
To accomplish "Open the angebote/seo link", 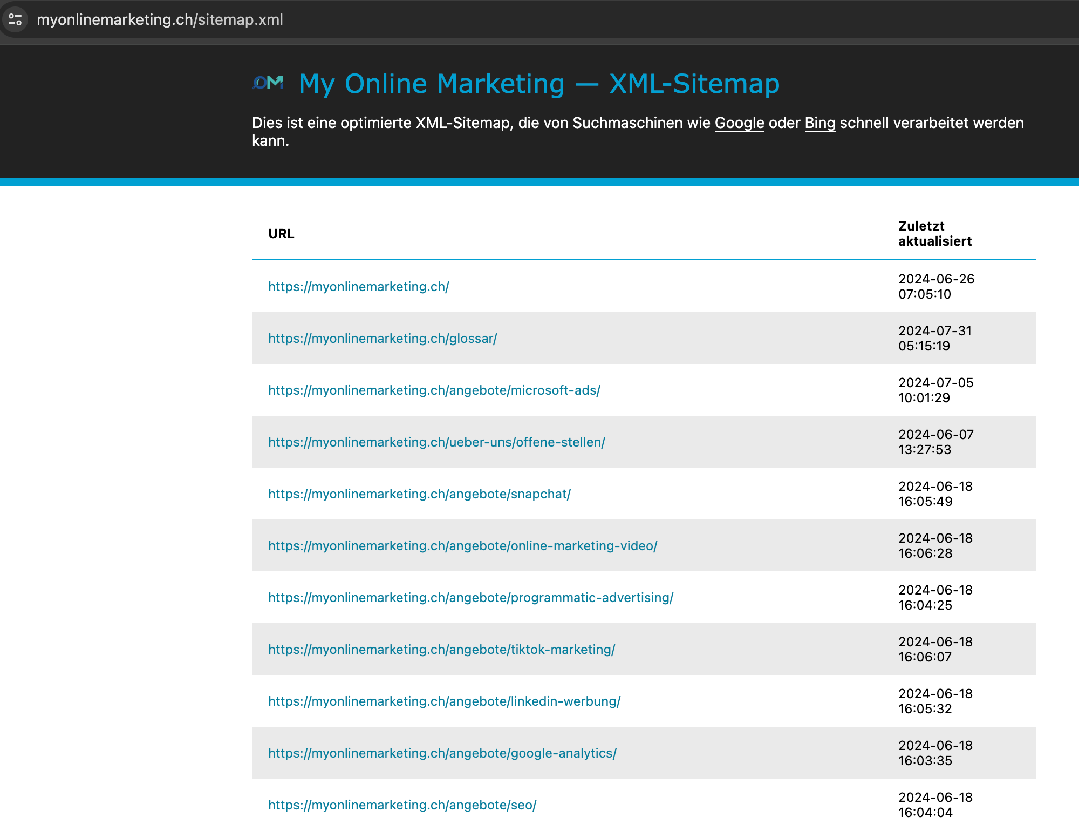I will click(402, 805).
